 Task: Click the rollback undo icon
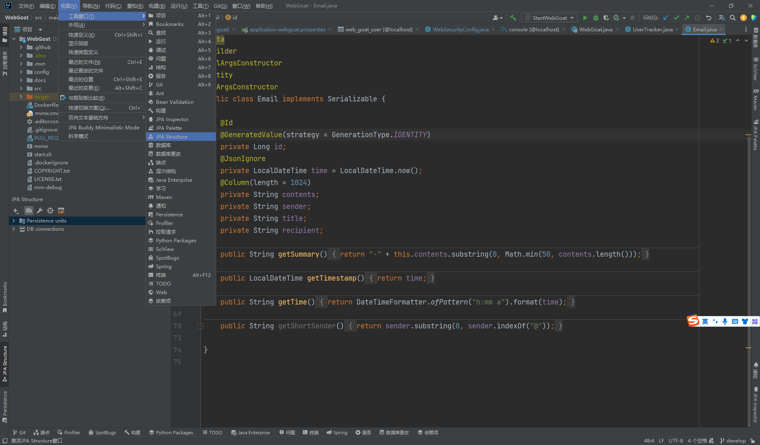pos(708,18)
